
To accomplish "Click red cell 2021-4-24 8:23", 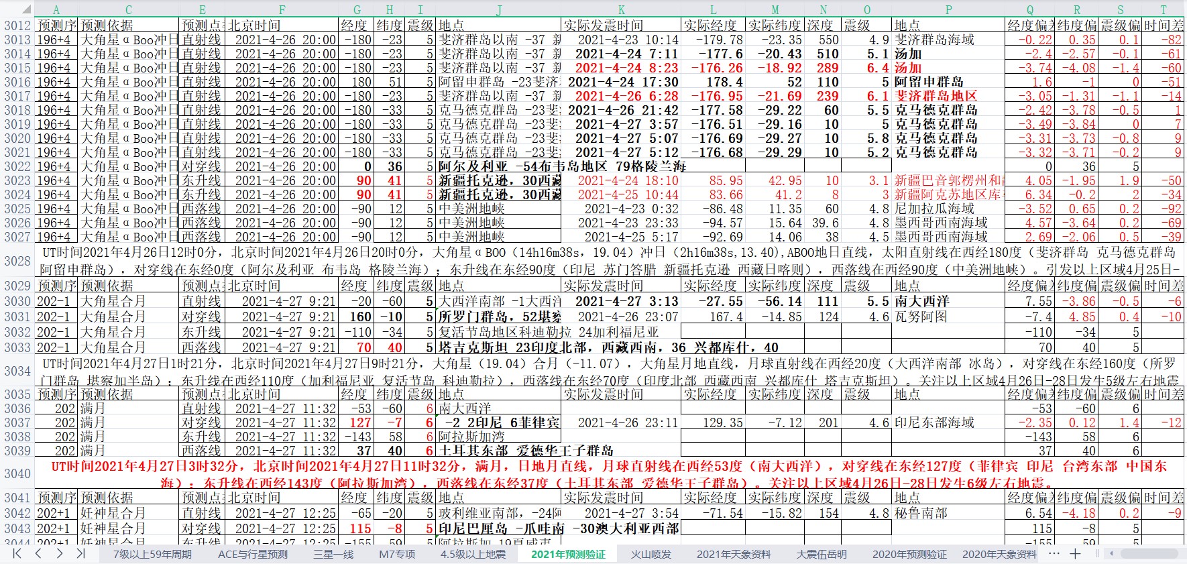I will click(x=621, y=68).
